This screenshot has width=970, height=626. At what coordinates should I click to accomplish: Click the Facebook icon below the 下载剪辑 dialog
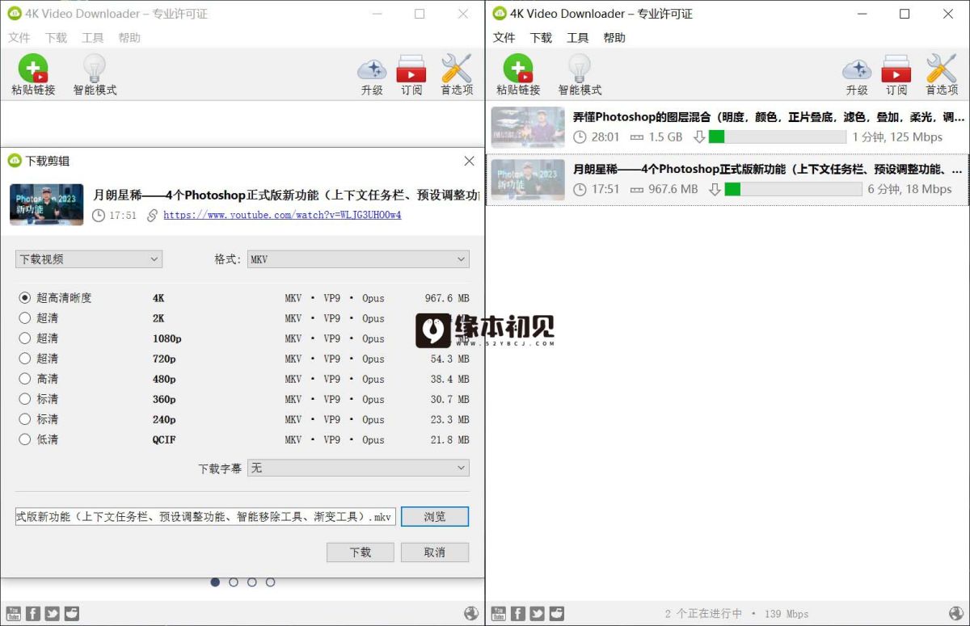click(33, 614)
